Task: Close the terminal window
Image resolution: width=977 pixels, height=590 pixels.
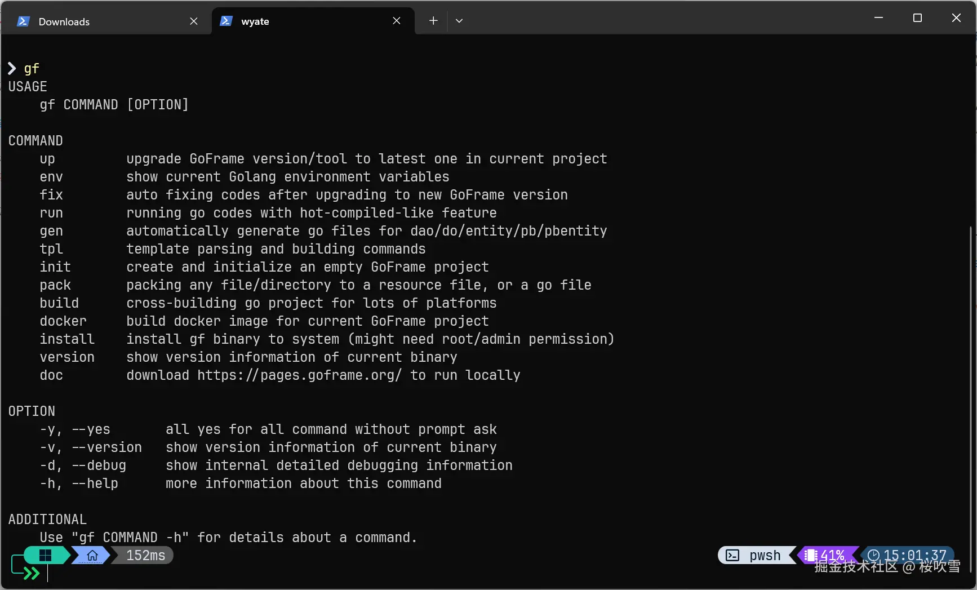Action: (956, 18)
